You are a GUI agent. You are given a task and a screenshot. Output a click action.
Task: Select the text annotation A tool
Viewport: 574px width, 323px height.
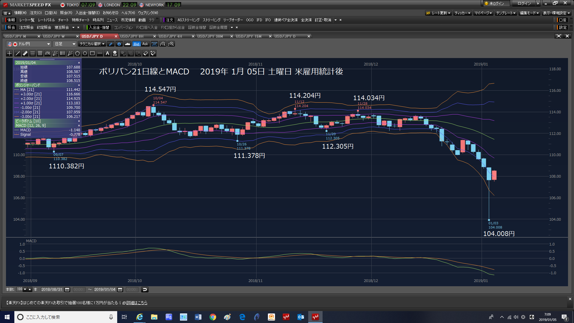pos(107,54)
